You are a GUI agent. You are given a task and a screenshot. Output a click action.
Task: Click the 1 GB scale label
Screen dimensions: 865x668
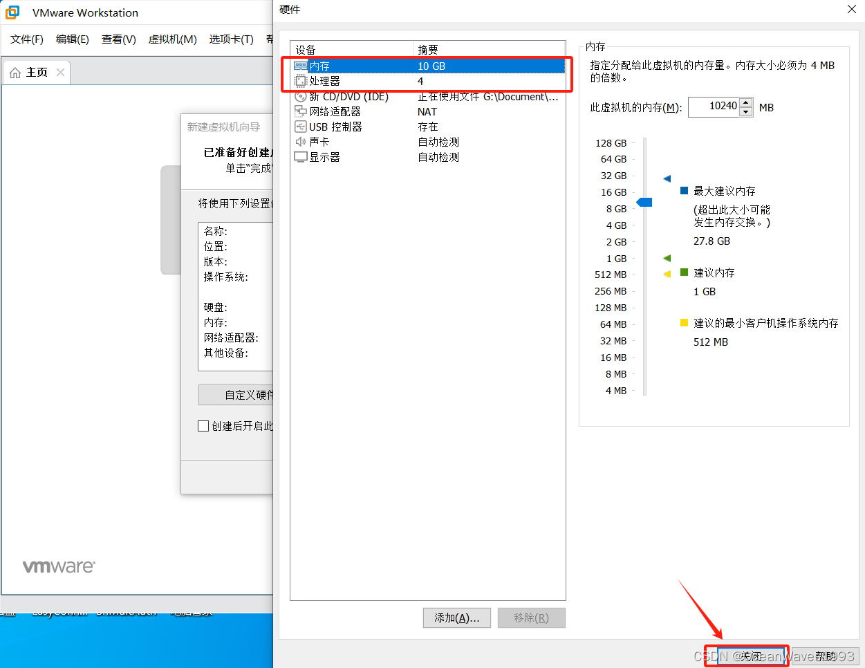pos(616,259)
